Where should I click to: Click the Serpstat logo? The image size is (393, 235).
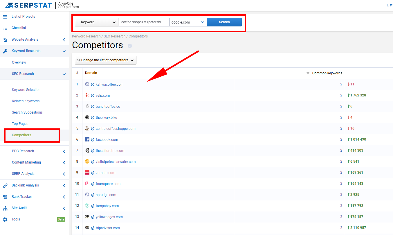28,5
